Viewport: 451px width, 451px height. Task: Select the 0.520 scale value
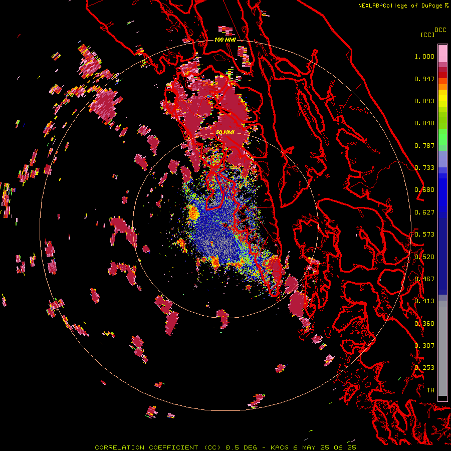(424, 257)
